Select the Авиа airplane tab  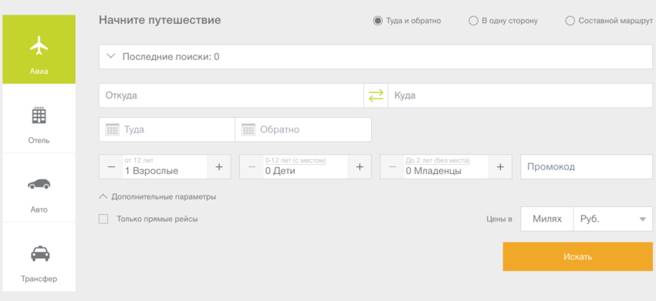39,49
